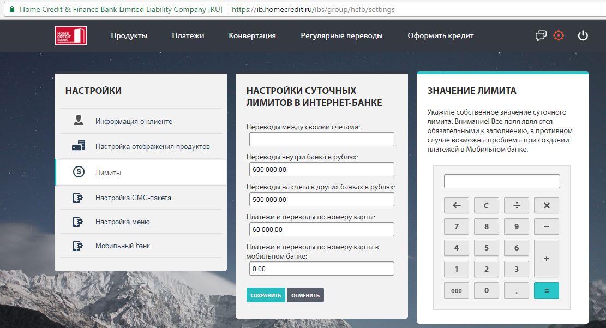
Task: Click the 600 000.00 in-bank transfers limit field
Action: click(x=321, y=170)
